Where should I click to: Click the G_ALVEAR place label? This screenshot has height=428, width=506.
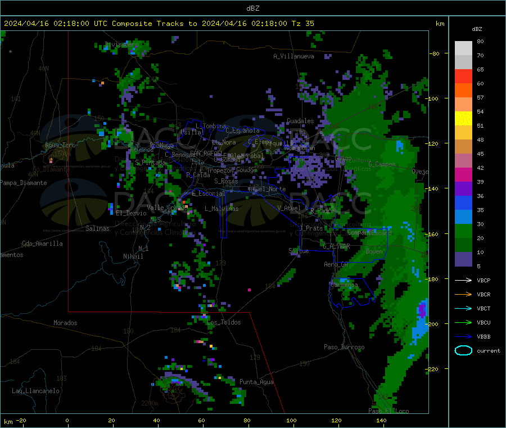[x=337, y=246]
